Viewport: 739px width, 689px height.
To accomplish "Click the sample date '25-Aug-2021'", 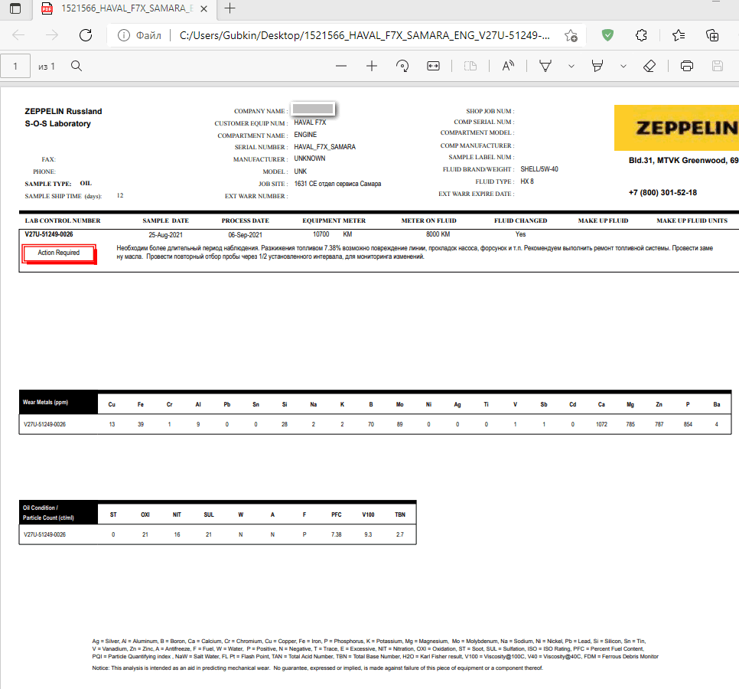I will point(165,235).
